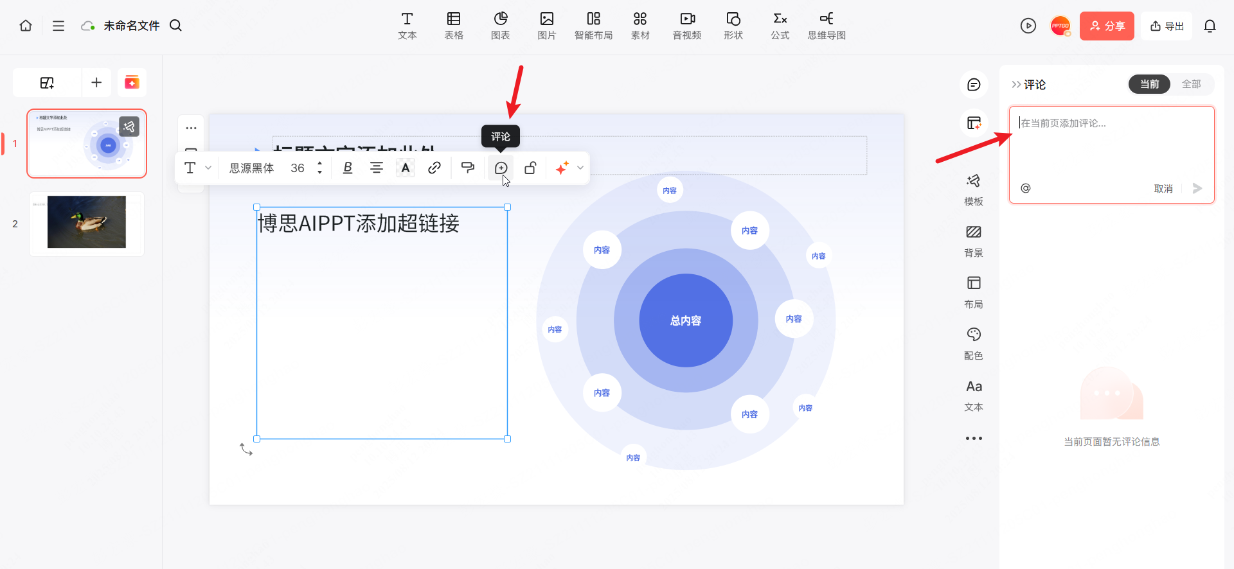Click 取消 to cancel the comment
This screenshot has height=569, width=1234.
[x=1163, y=189]
